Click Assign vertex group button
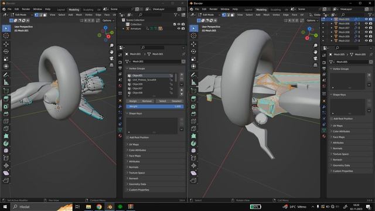 tap(133, 101)
